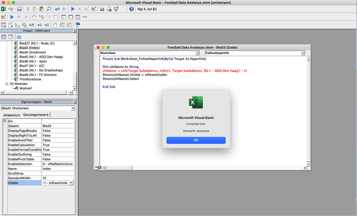Image resolution: width=357 pixels, height=216 pixels.
Task: Click the Break pause icon in Debug toolbar
Action: (x=19, y=17)
